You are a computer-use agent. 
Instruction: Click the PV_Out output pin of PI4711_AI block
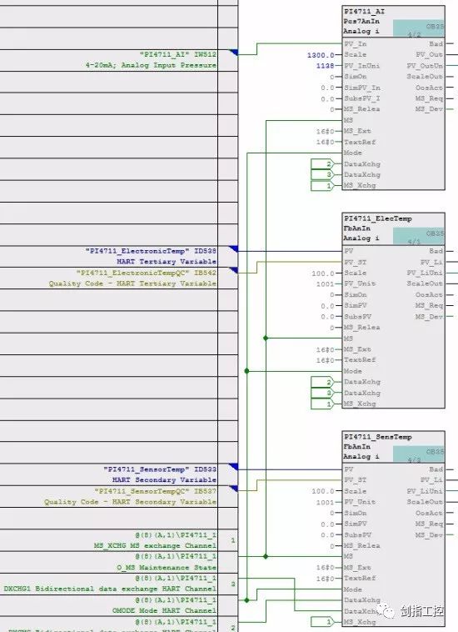pos(430,54)
